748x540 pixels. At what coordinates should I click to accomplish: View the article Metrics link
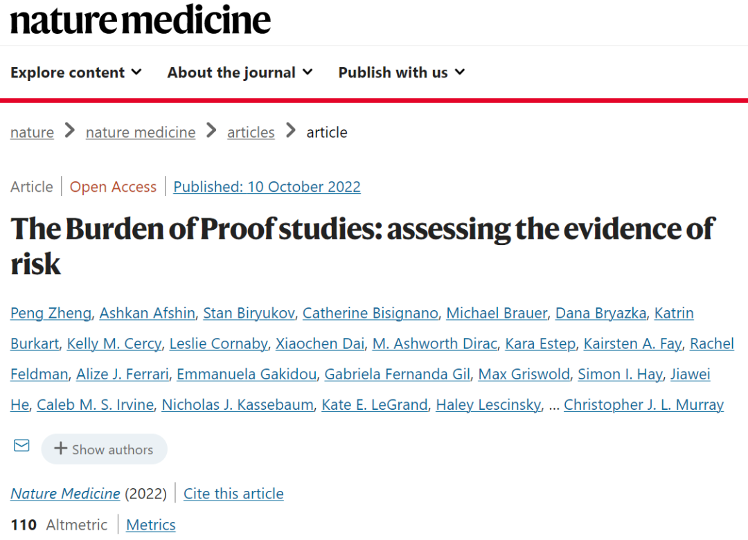pyautogui.click(x=151, y=525)
